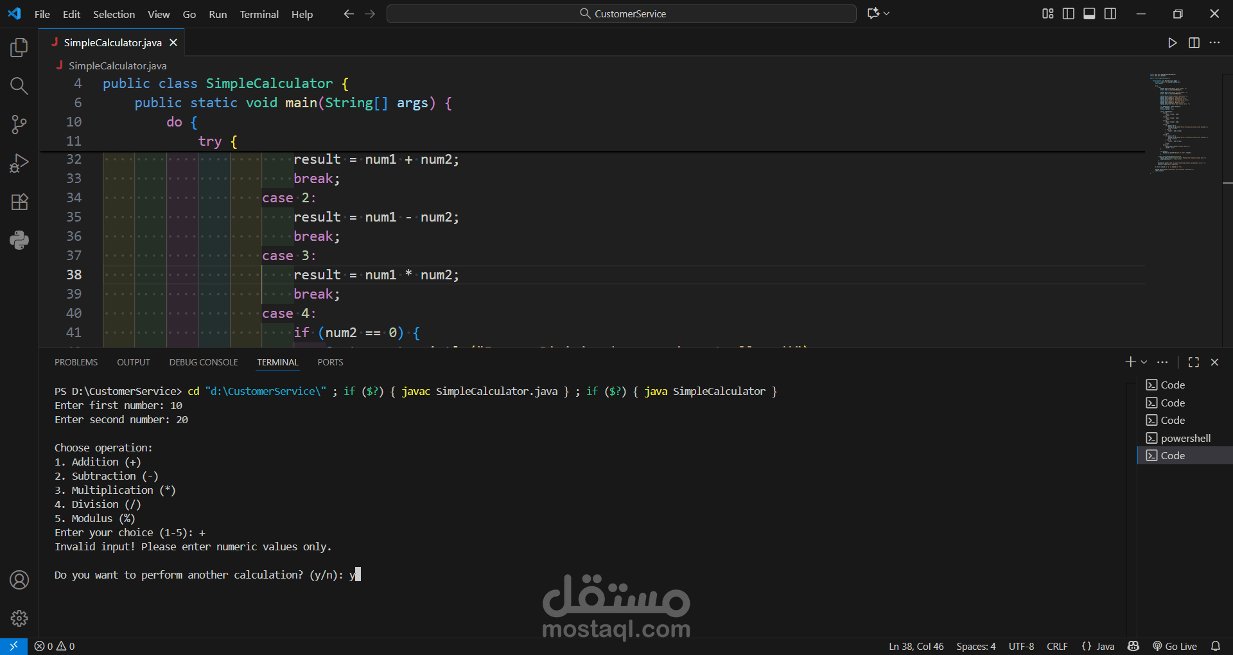Show errors and warnings count
The width and height of the screenshot is (1233, 655).
(55, 646)
